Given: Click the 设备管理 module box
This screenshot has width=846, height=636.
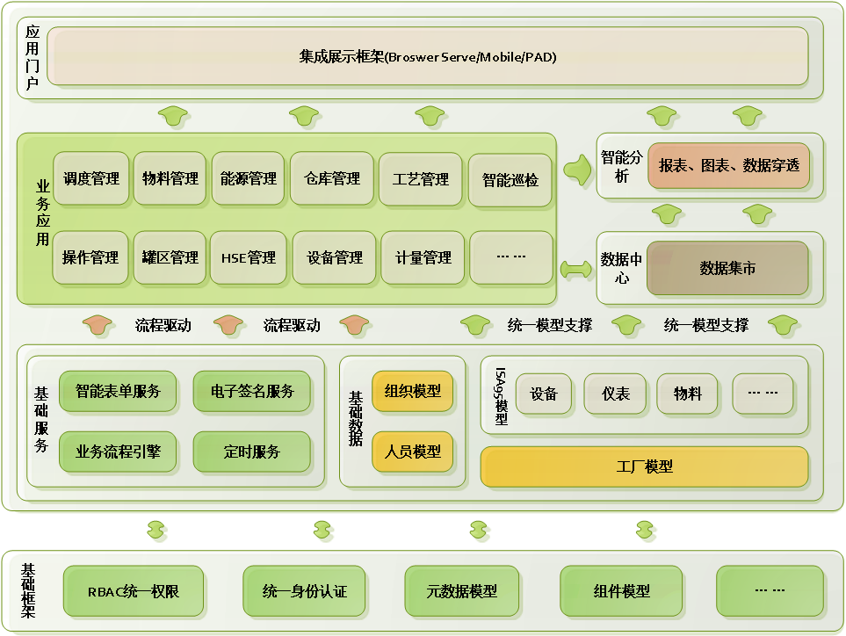Looking at the screenshot, I should 335,258.
